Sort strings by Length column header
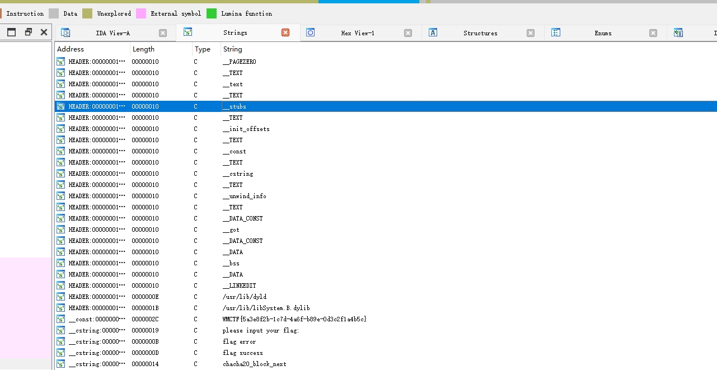 tap(143, 49)
